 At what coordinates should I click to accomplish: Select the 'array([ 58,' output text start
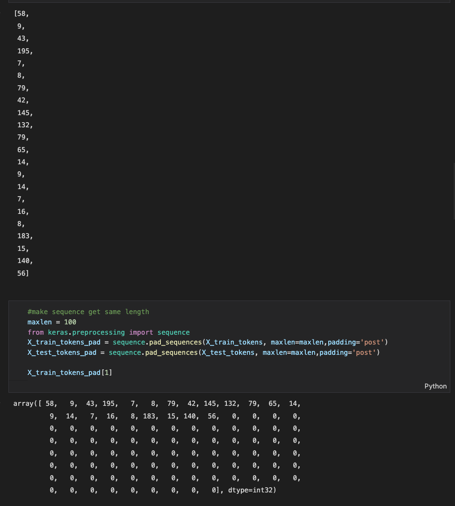[x=35, y=403]
